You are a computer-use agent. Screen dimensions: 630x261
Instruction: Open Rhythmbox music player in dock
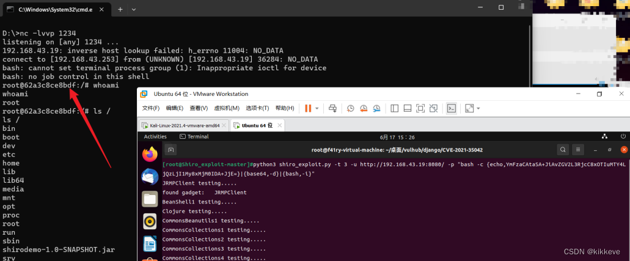point(150,222)
